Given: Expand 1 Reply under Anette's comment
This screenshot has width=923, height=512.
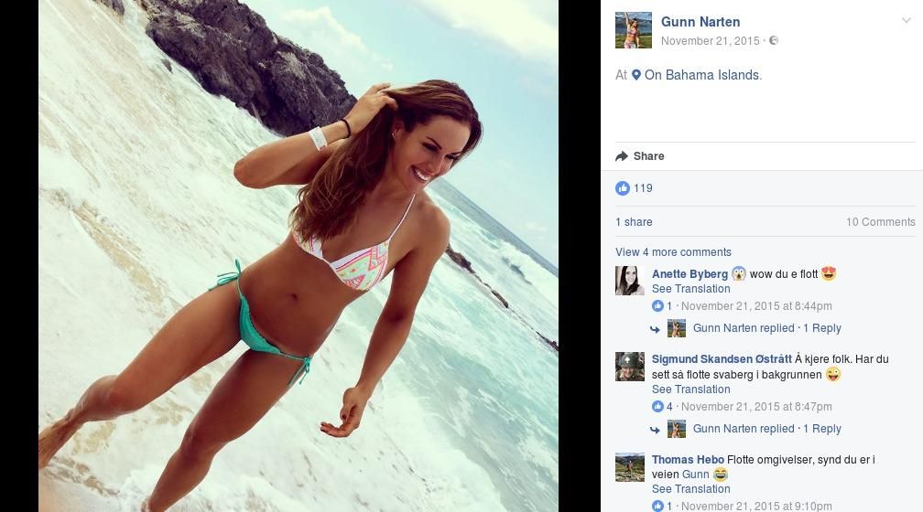Looking at the screenshot, I should [x=821, y=328].
